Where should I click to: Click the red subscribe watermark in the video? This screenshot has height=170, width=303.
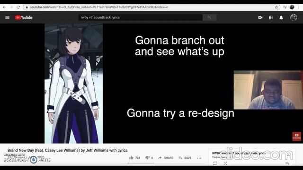[x=297, y=136]
